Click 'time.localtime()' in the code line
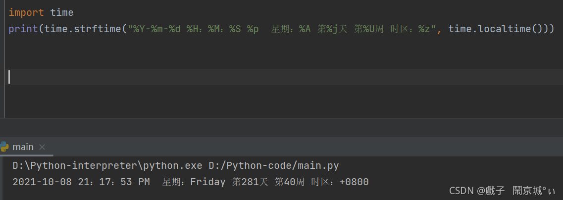 (498, 29)
